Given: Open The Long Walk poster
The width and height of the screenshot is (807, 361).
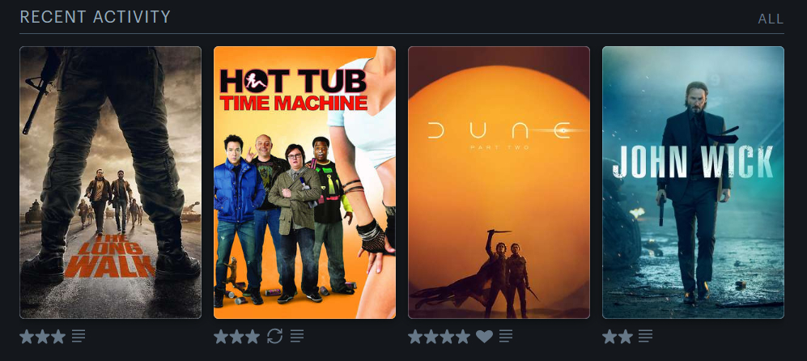Looking at the screenshot, I should pos(111,182).
